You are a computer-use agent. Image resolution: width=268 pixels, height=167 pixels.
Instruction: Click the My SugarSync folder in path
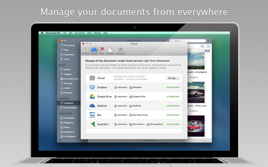click(155, 124)
